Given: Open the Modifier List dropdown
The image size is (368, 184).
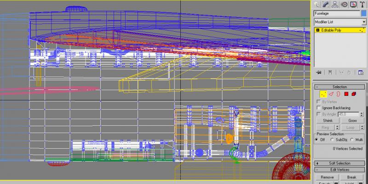Looking at the screenshot, I should [340, 22].
